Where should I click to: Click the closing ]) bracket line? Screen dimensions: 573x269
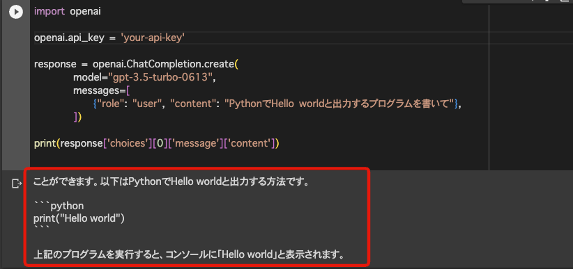click(77, 117)
